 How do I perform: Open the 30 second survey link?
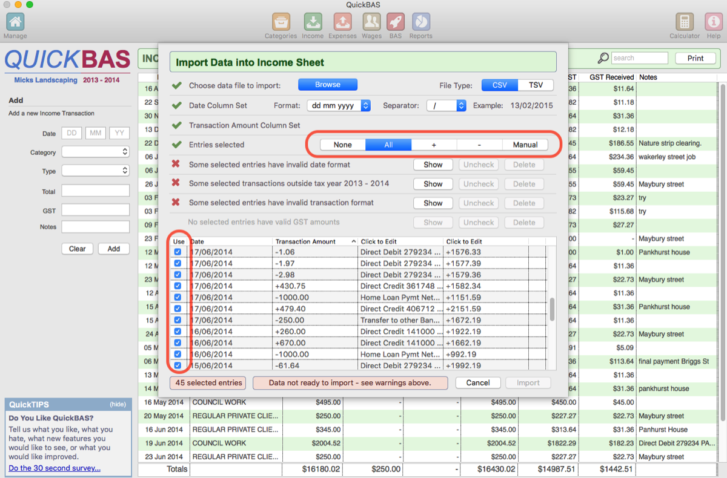55,468
